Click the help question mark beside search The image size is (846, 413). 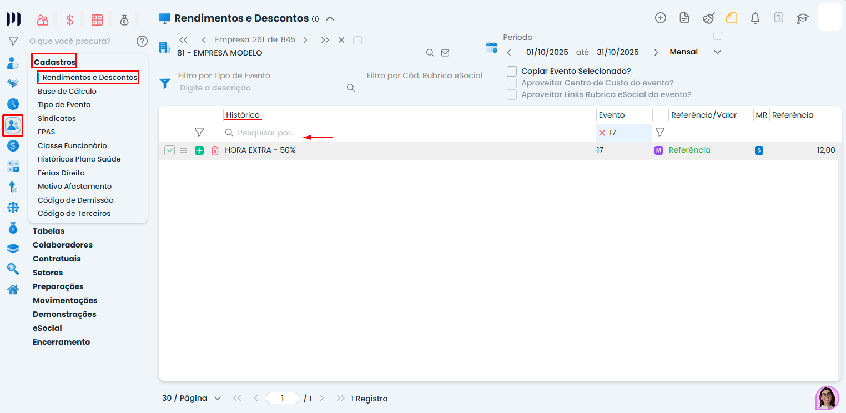(142, 41)
